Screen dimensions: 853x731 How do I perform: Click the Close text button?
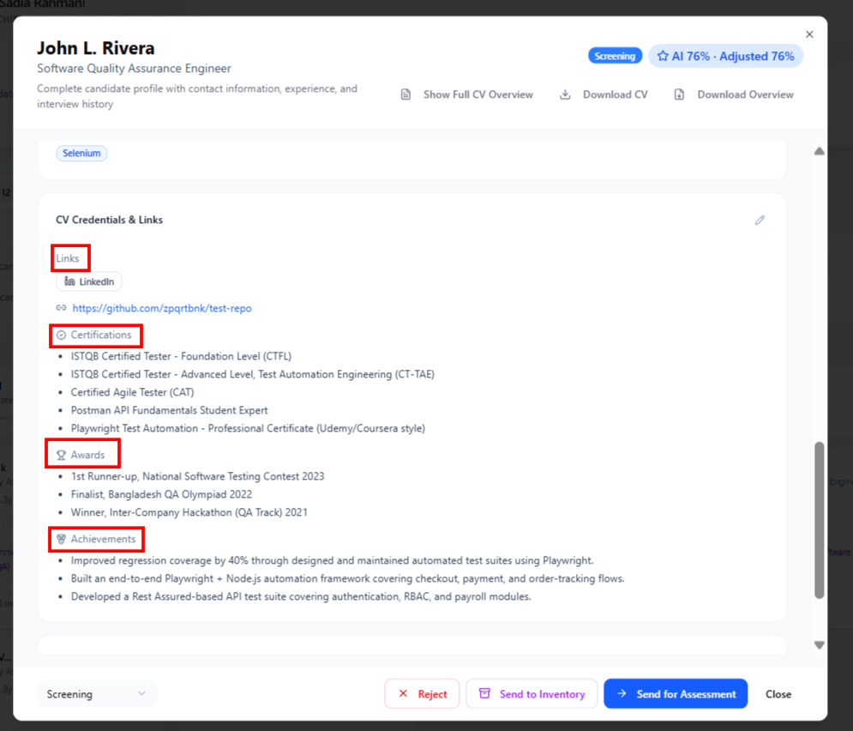point(778,694)
